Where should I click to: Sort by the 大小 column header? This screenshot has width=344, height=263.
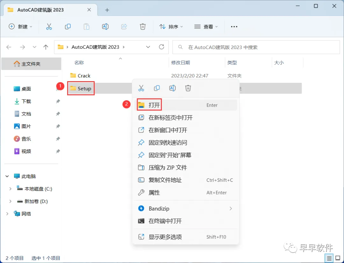pos(279,62)
